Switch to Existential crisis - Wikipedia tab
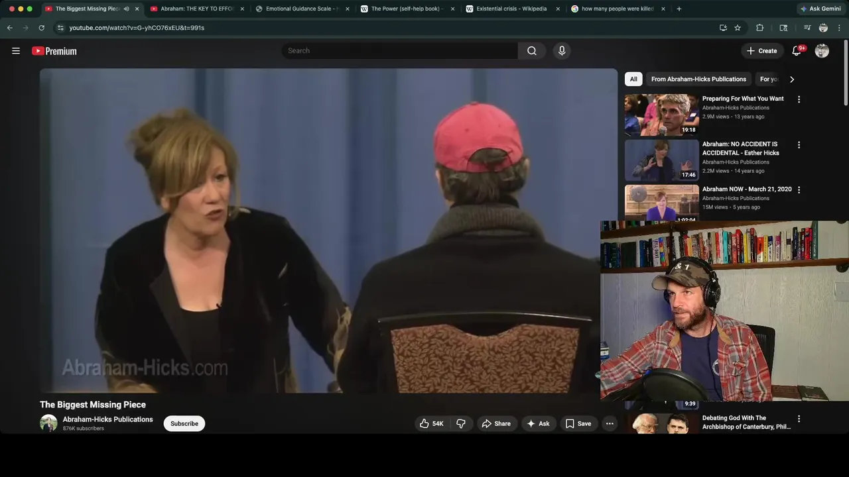Screen dimensions: 849x477 (511, 9)
